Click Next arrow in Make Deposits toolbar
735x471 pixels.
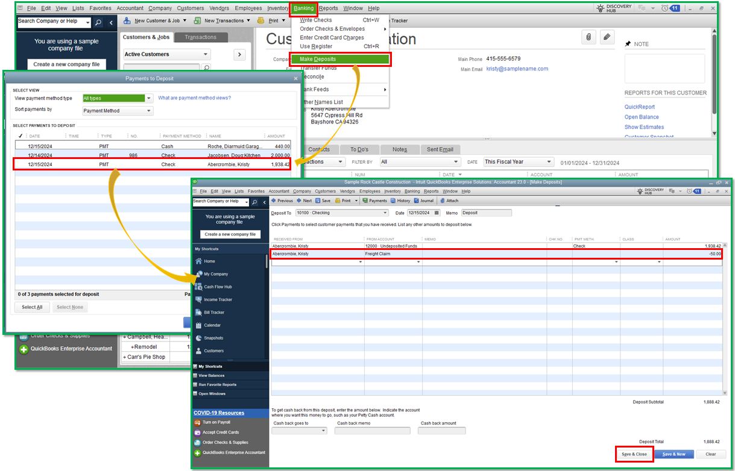(x=304, y=201)
